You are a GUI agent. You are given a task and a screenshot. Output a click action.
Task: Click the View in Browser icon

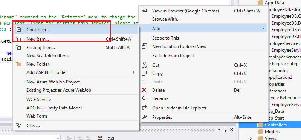[144, 11]
